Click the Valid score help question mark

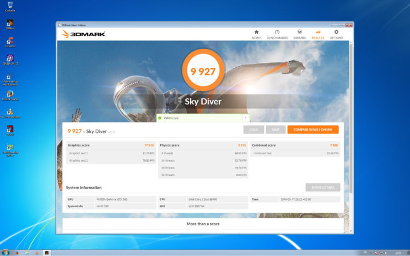[245, 118]
